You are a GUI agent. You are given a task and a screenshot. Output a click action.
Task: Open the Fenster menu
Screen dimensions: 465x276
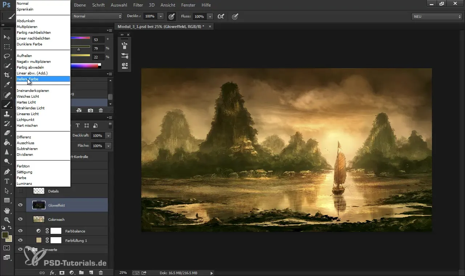coord(188,5)
